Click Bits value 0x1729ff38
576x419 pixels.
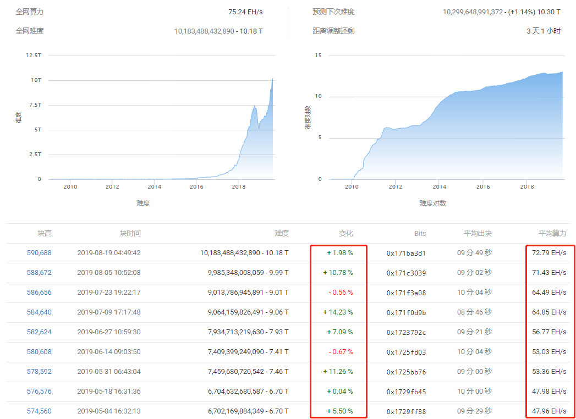pos(407,412)
